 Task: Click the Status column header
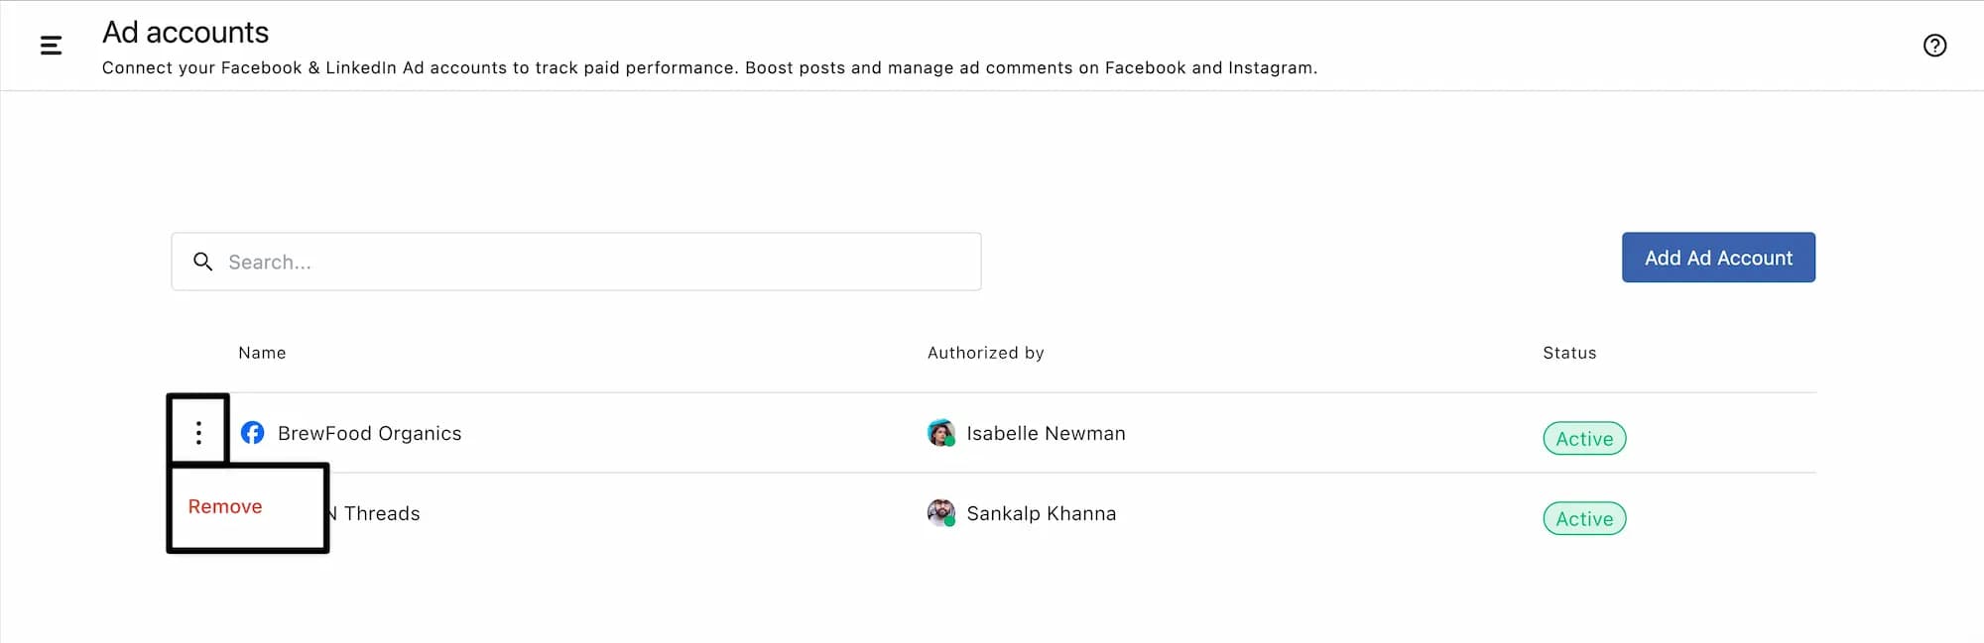tap(1569, 353)
